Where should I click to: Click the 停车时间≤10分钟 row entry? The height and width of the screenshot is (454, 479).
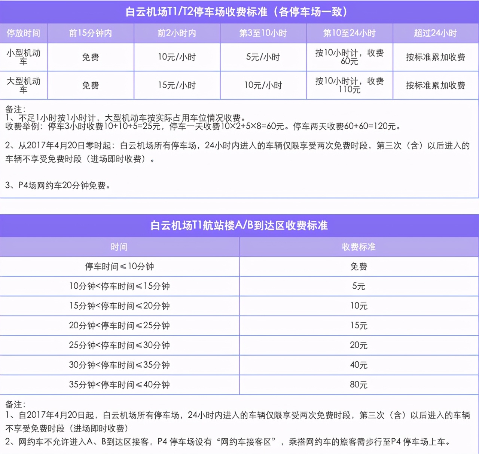click(120, 266)
